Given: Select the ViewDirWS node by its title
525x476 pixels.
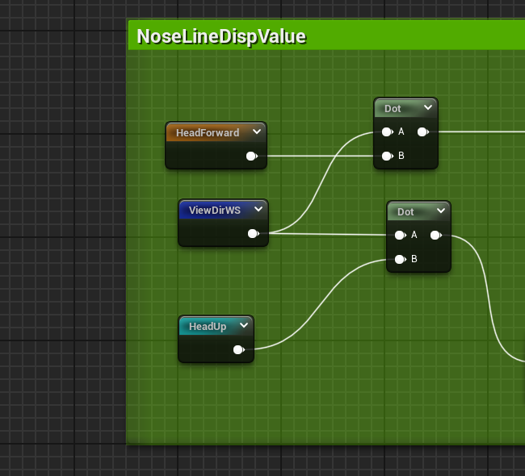Looking at the screenshot, I should coord(214,211).
